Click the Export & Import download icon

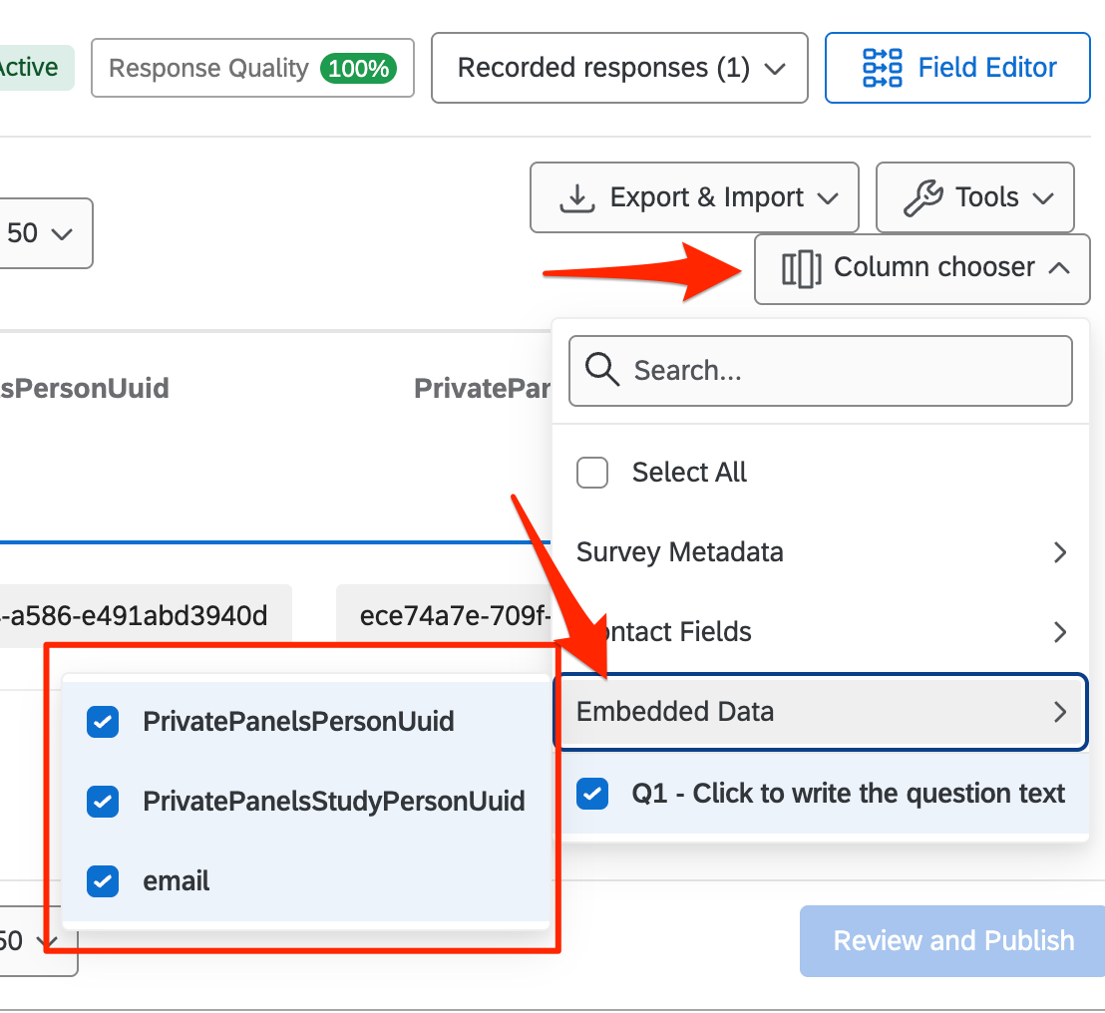pos(575,197)
